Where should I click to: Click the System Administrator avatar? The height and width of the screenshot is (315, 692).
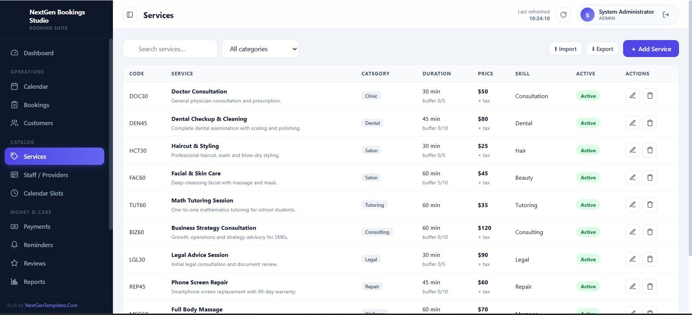click(x=587, y=15)
